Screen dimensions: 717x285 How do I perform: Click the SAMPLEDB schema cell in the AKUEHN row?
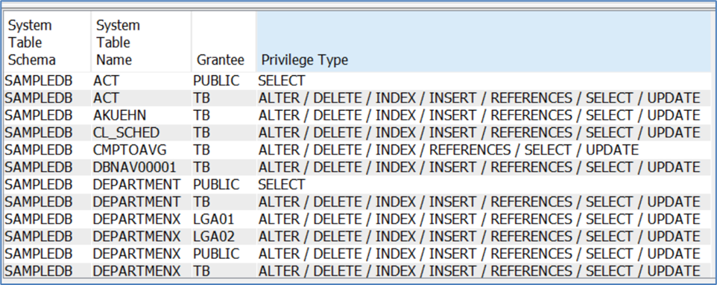39,115
